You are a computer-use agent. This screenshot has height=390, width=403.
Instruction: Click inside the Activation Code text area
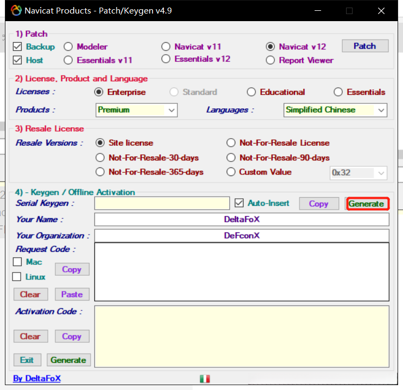[241, 336]
